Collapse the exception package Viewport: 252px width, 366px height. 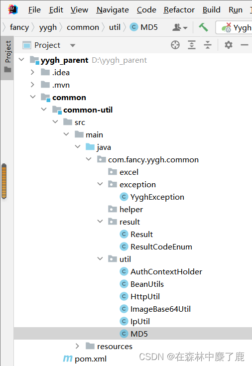100,184
